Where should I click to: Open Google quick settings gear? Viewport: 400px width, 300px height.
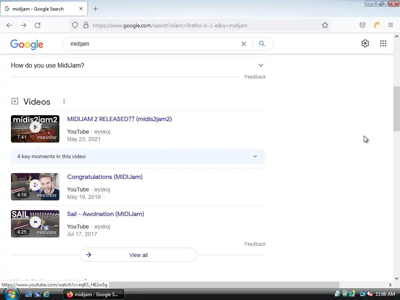click(365, 43)
